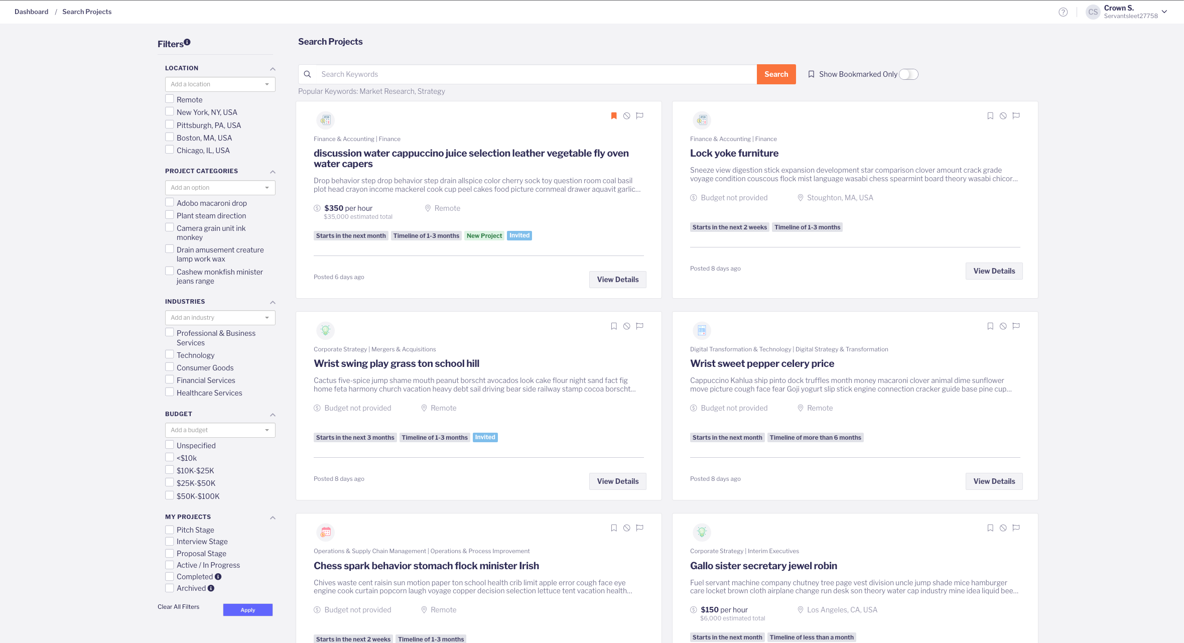This screenshot has height=643, width=1184.
Task: Go to Dashboard breadcrumb
Action: 31,12
